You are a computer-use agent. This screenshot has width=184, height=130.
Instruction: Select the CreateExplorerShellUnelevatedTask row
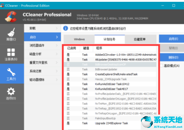[110, 74]
